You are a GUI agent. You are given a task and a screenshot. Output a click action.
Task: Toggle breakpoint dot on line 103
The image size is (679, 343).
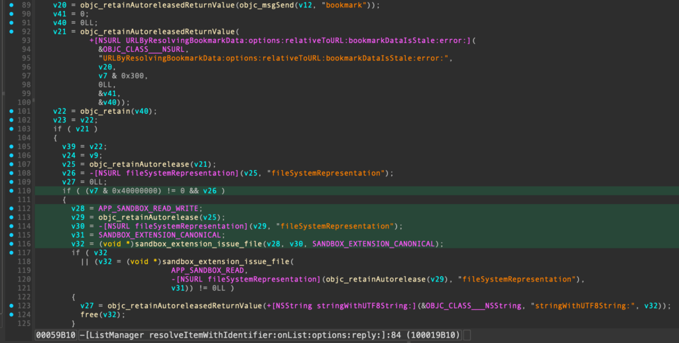pyautogui.click(x=12, y=129)
